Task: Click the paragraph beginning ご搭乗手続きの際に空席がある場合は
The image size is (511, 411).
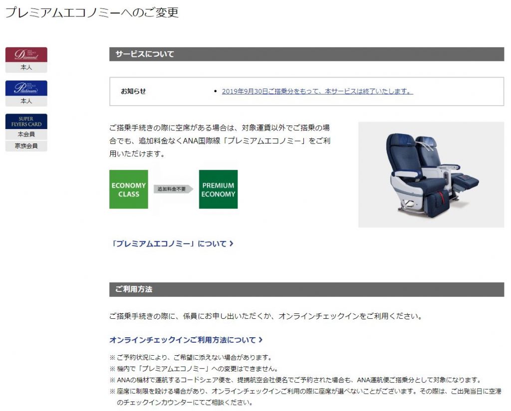Action: pyautogui.click(x=220, y=141)
